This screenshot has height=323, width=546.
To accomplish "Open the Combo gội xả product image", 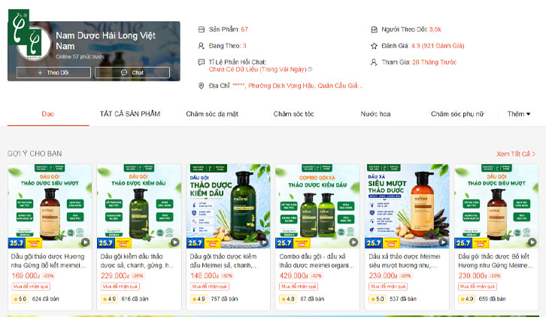I will click(x=317, y=206).
